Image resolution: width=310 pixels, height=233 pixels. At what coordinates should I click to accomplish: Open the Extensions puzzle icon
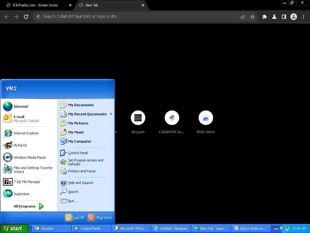265,17
